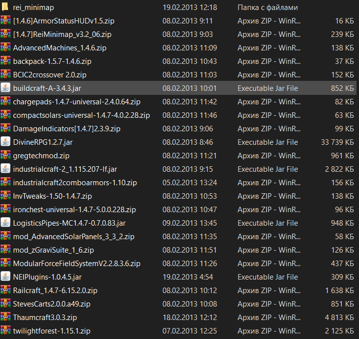Click the archive icon of InvTweaks-1.50-1.4.7.zip
This screenshot has width=359, height=339.
5,196
